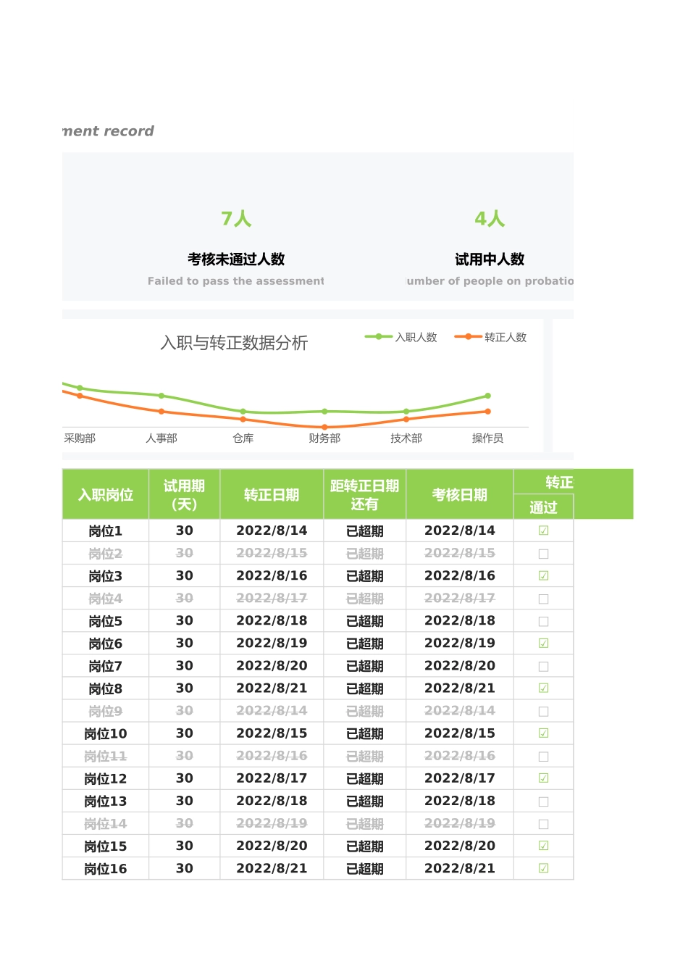Enable the pass checkbox for 岗位13
688x974 pixels.
coord(543,802)
